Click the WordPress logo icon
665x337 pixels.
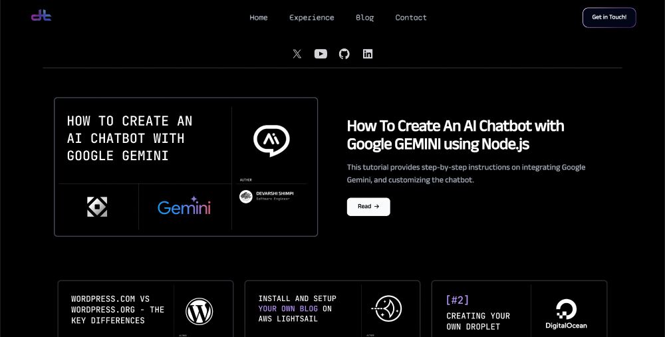point(199,312)
